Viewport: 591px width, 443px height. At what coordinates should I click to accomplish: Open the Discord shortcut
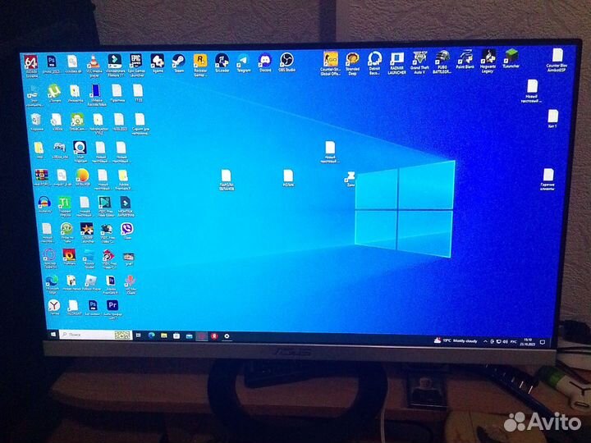[x=265, y=62]
